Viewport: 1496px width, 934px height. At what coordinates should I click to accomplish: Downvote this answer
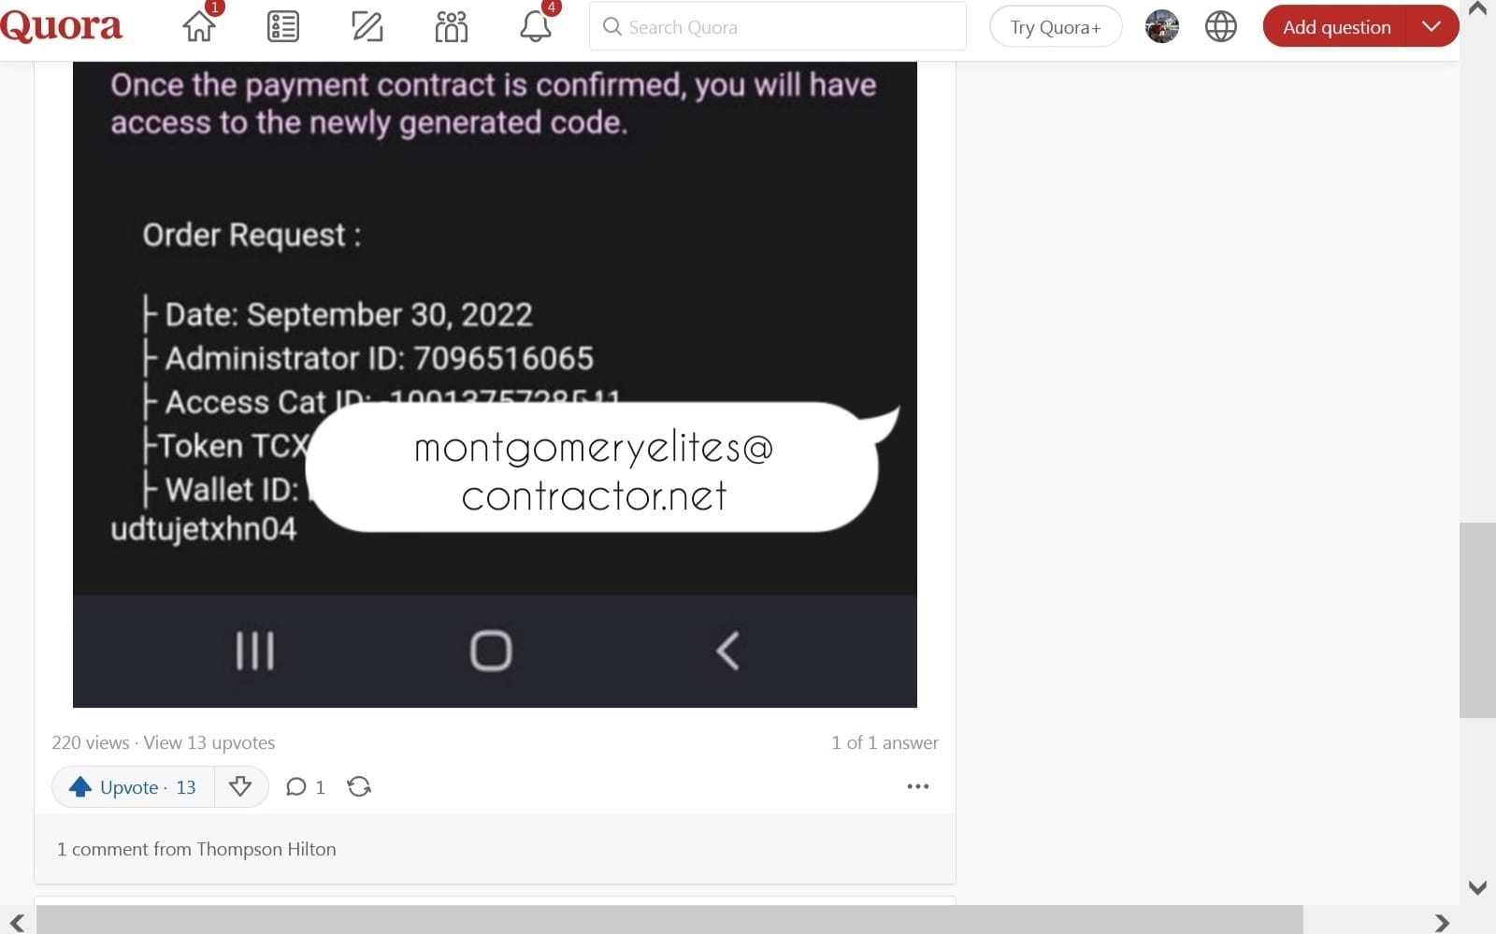tap(240, 786)
